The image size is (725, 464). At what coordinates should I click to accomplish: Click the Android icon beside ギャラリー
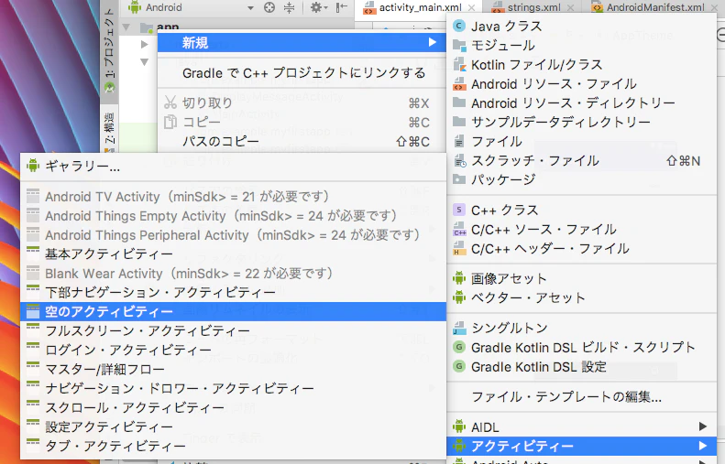(33, 166)
